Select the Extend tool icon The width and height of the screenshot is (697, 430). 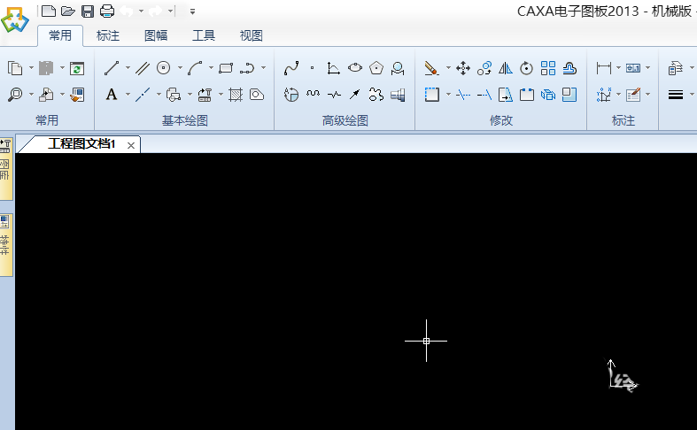[x=484, y=95]
